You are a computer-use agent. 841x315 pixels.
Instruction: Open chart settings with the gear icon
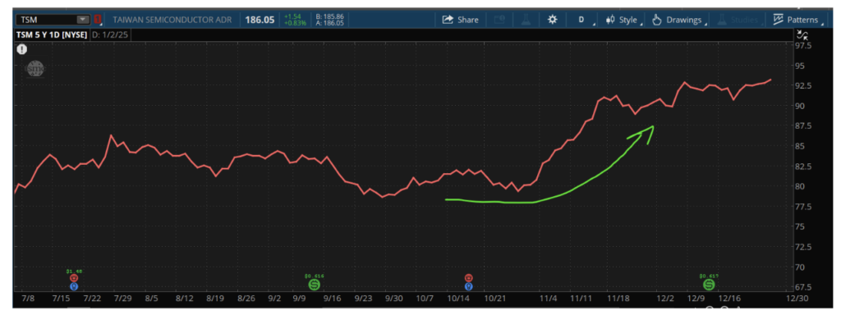pos(552,20)
